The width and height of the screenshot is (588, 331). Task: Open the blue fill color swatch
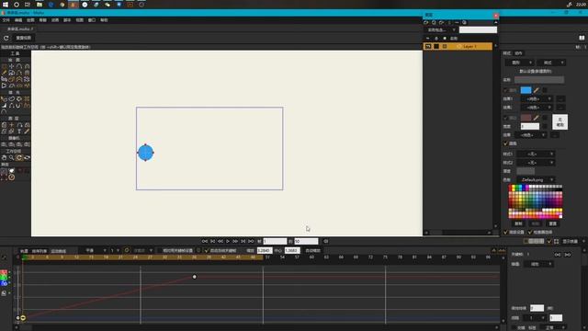526,90
